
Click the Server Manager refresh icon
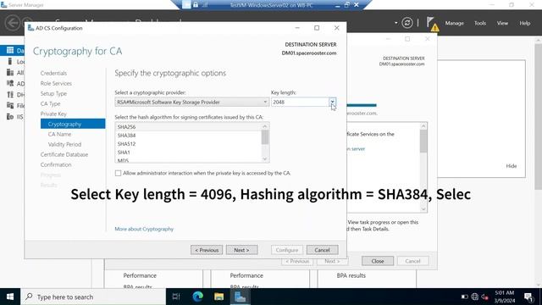(407, 23)
